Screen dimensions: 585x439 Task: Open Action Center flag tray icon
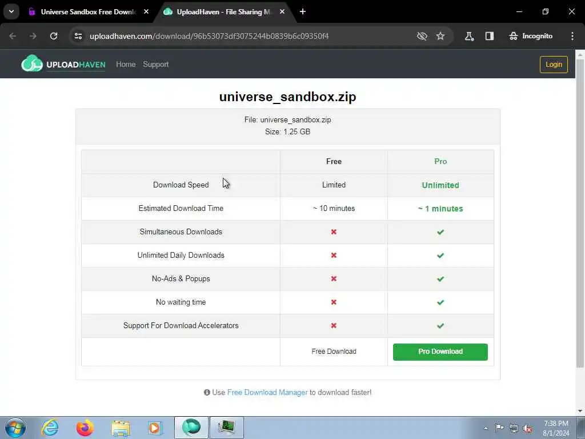[499, 428]
